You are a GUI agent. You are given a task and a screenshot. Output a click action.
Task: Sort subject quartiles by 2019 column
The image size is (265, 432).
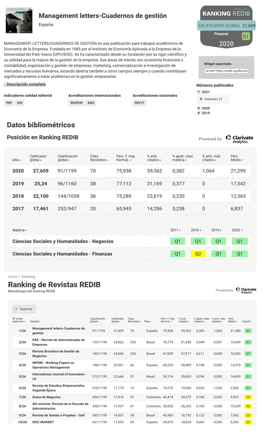(x=216, y=230)
